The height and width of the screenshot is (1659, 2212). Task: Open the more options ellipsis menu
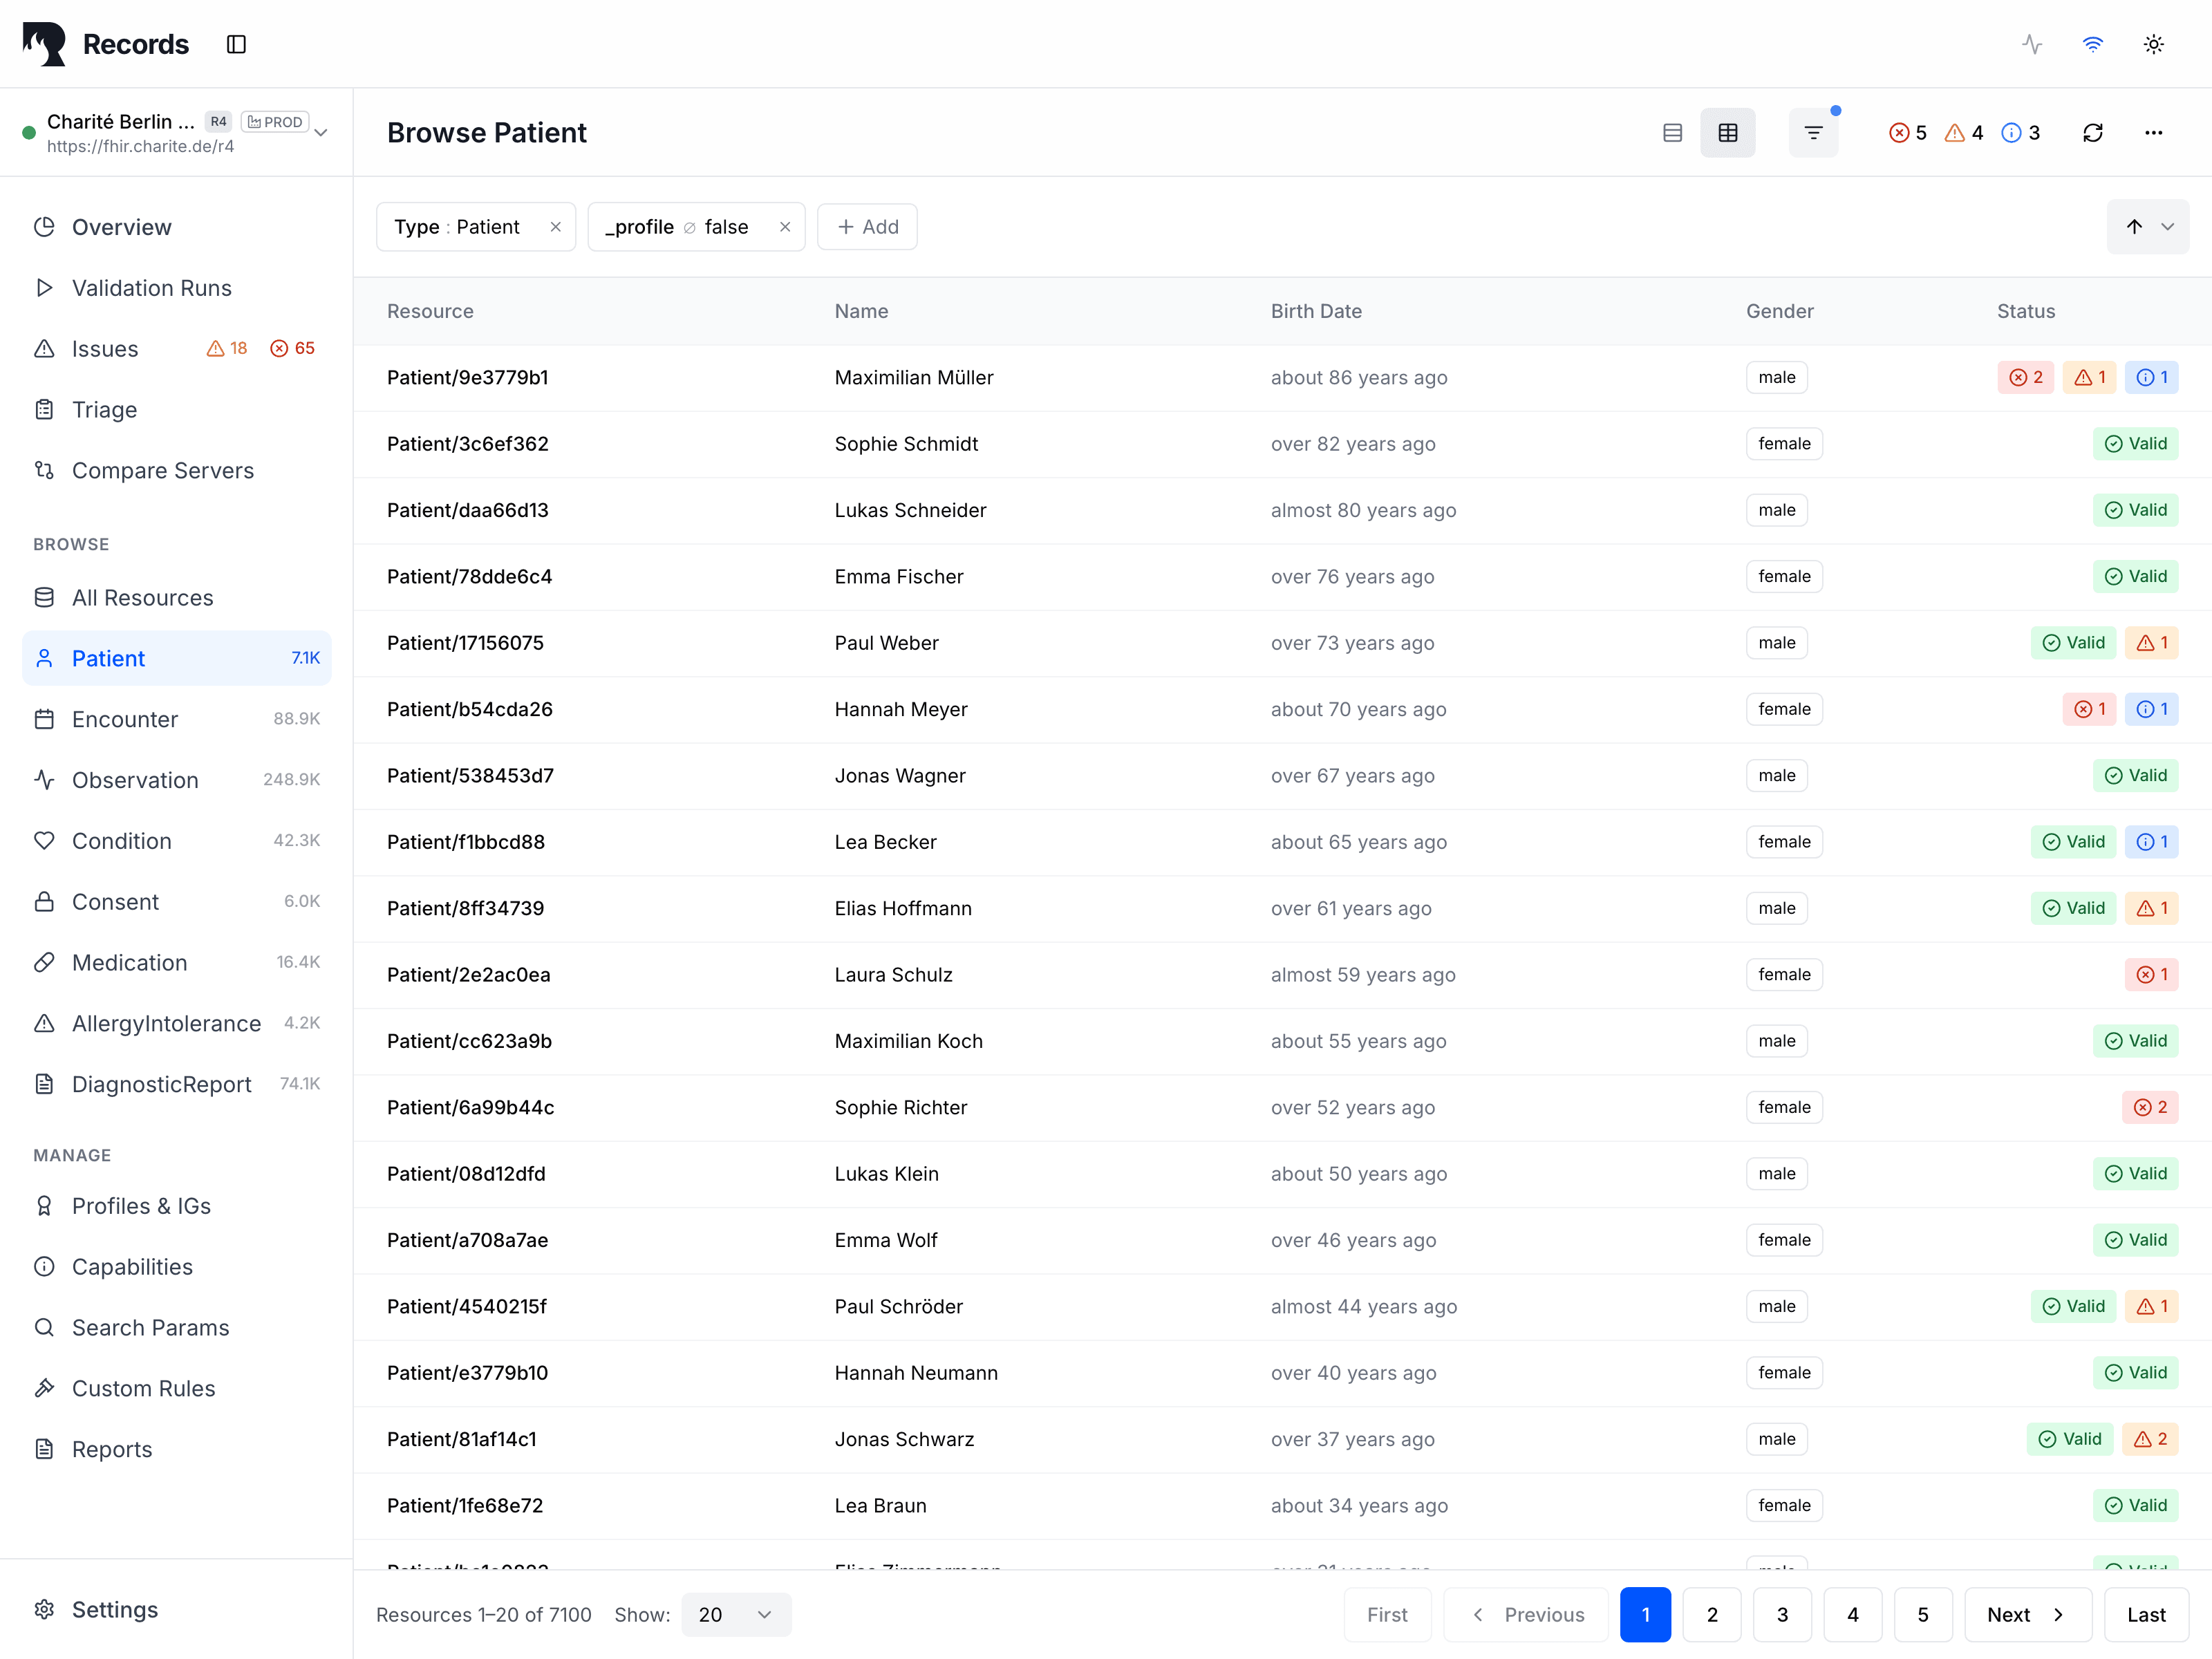2153,133
